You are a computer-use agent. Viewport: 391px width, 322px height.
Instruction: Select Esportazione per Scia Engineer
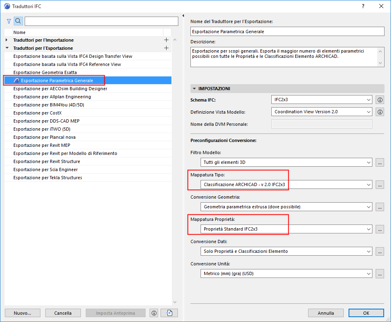[x=88, y=169]
